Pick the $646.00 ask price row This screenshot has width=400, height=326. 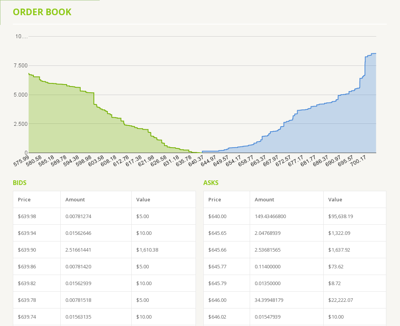(217, 300)
